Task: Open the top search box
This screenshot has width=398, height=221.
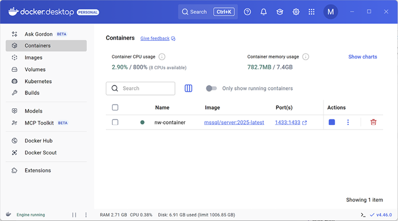Action: 208,12
